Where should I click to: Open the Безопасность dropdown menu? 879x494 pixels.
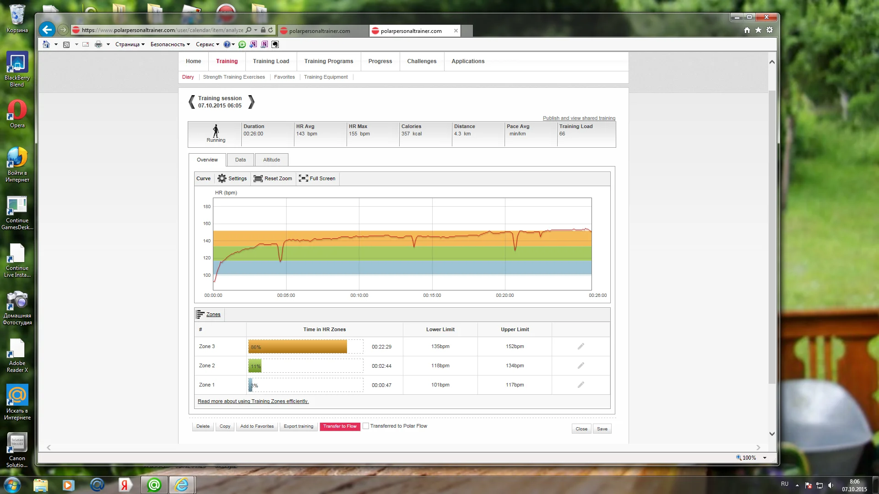pos(170,44)
